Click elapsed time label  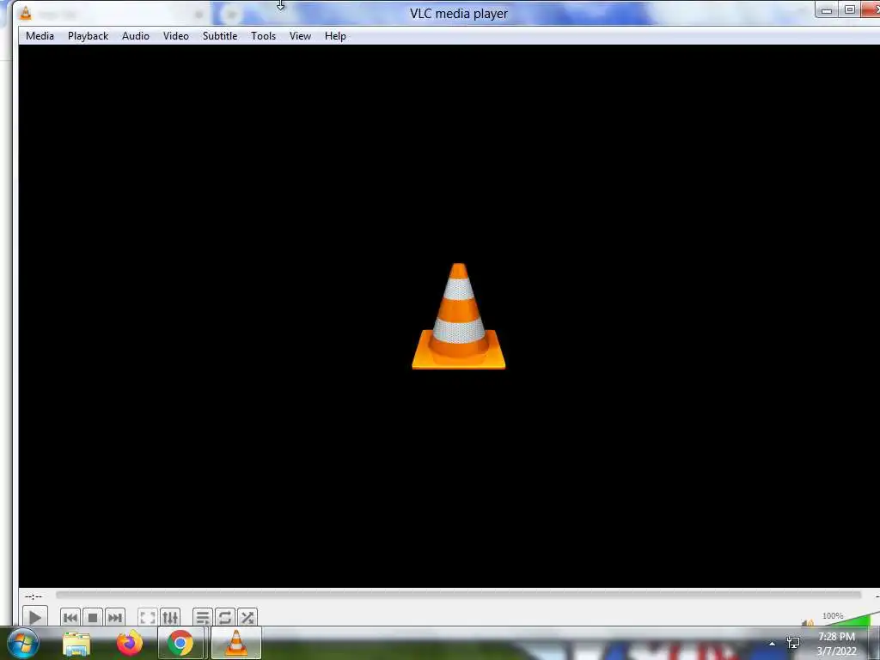click(34, 596)
